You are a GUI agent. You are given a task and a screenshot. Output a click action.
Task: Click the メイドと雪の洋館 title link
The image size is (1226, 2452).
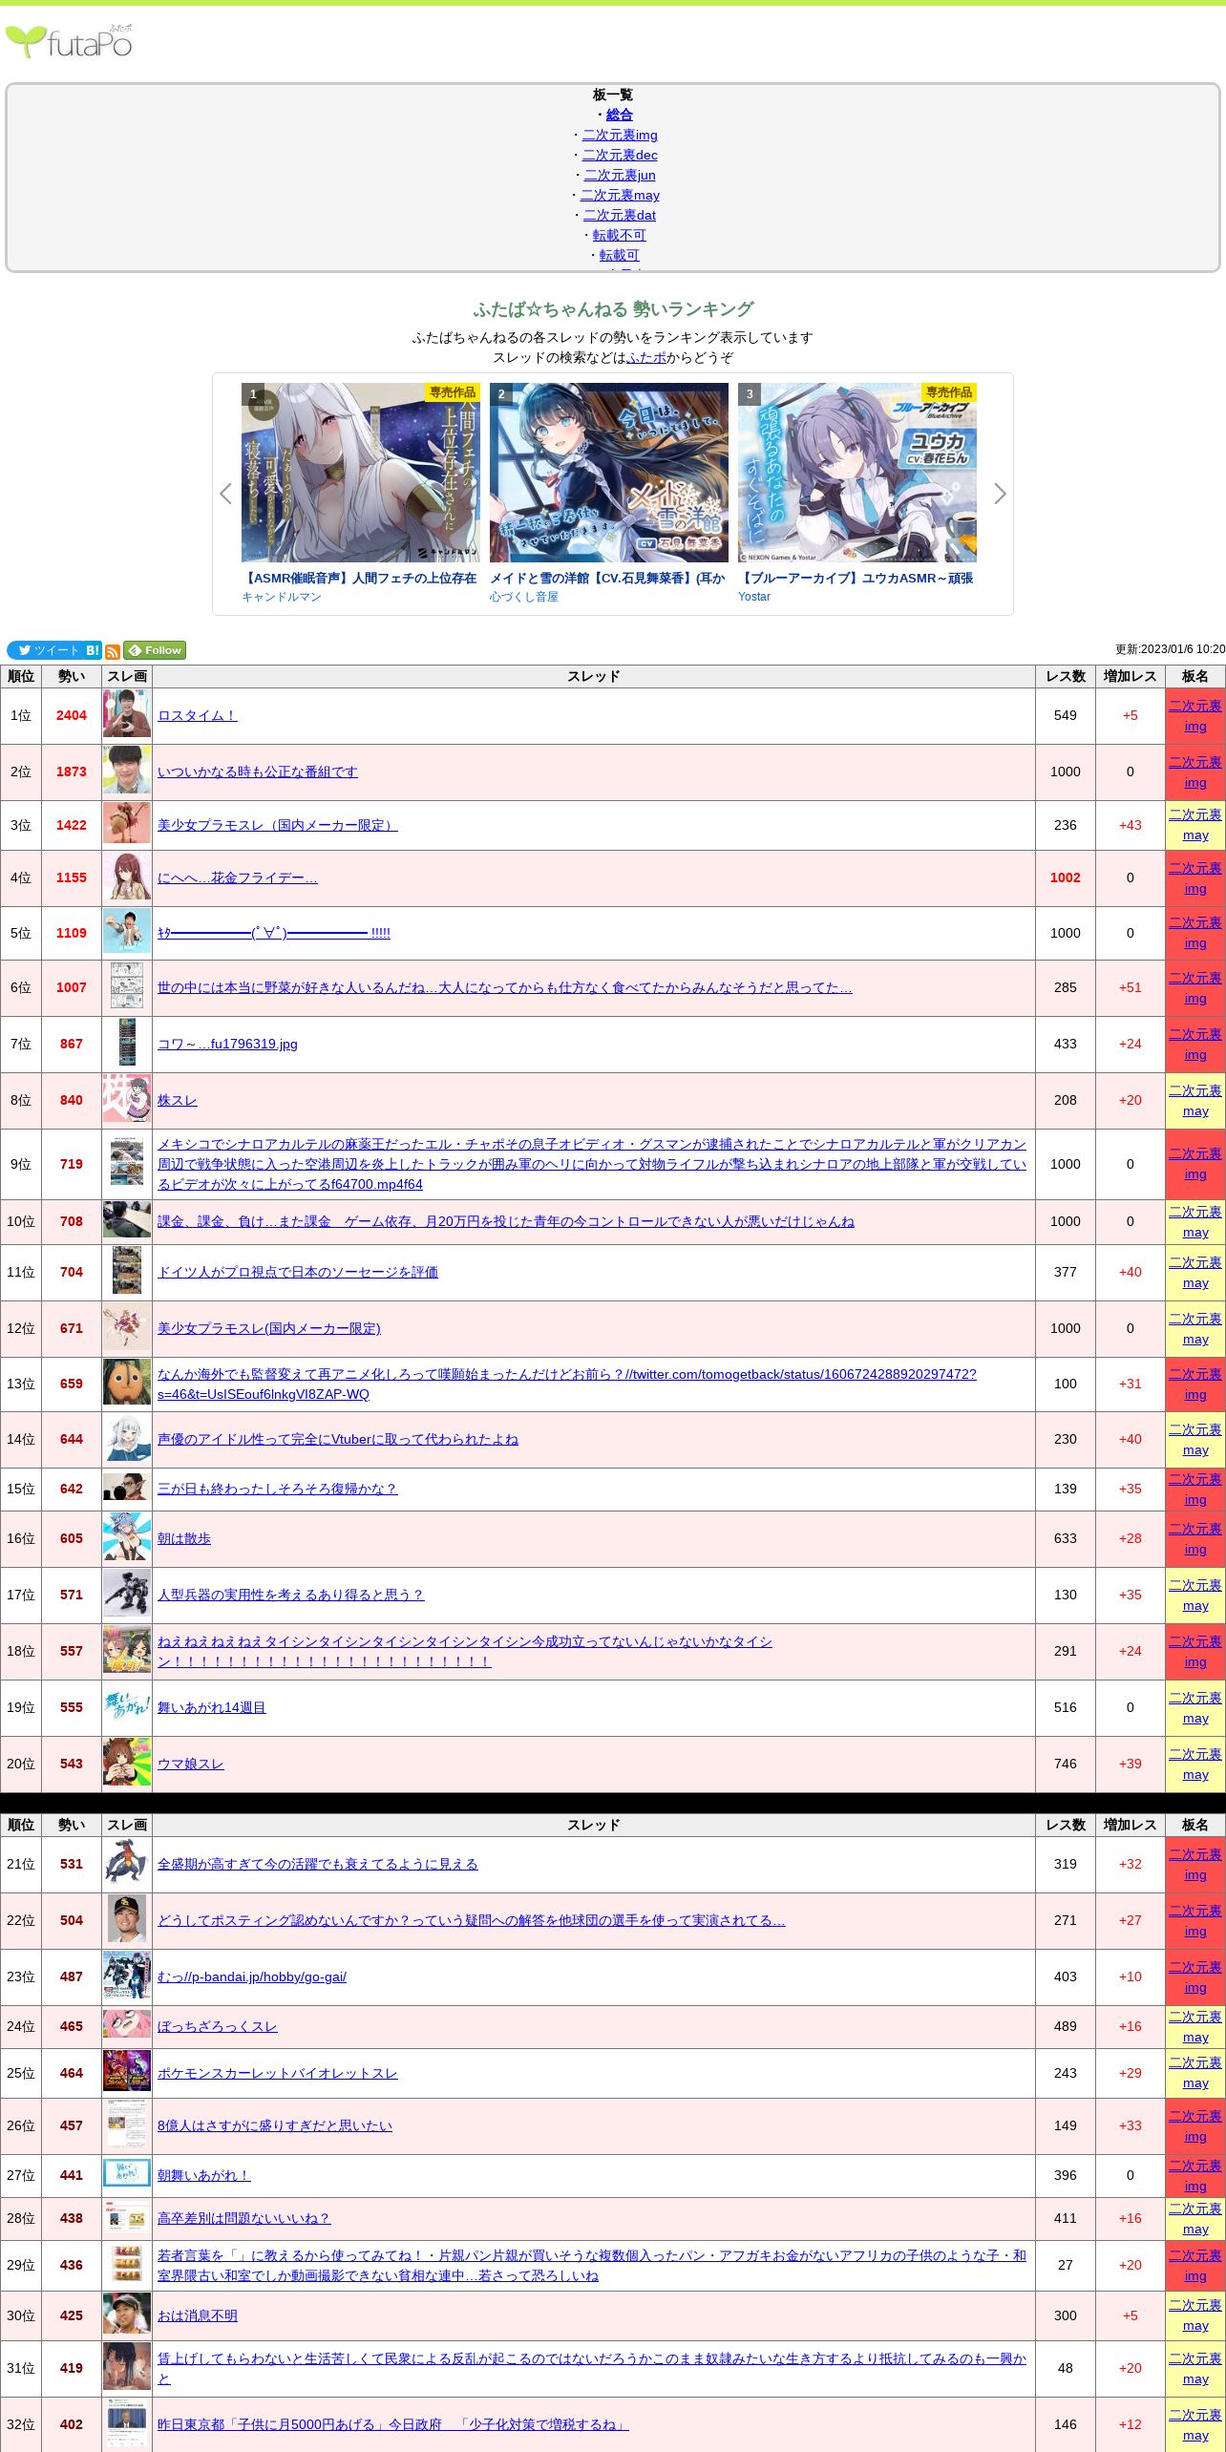[x=608, y=578]
